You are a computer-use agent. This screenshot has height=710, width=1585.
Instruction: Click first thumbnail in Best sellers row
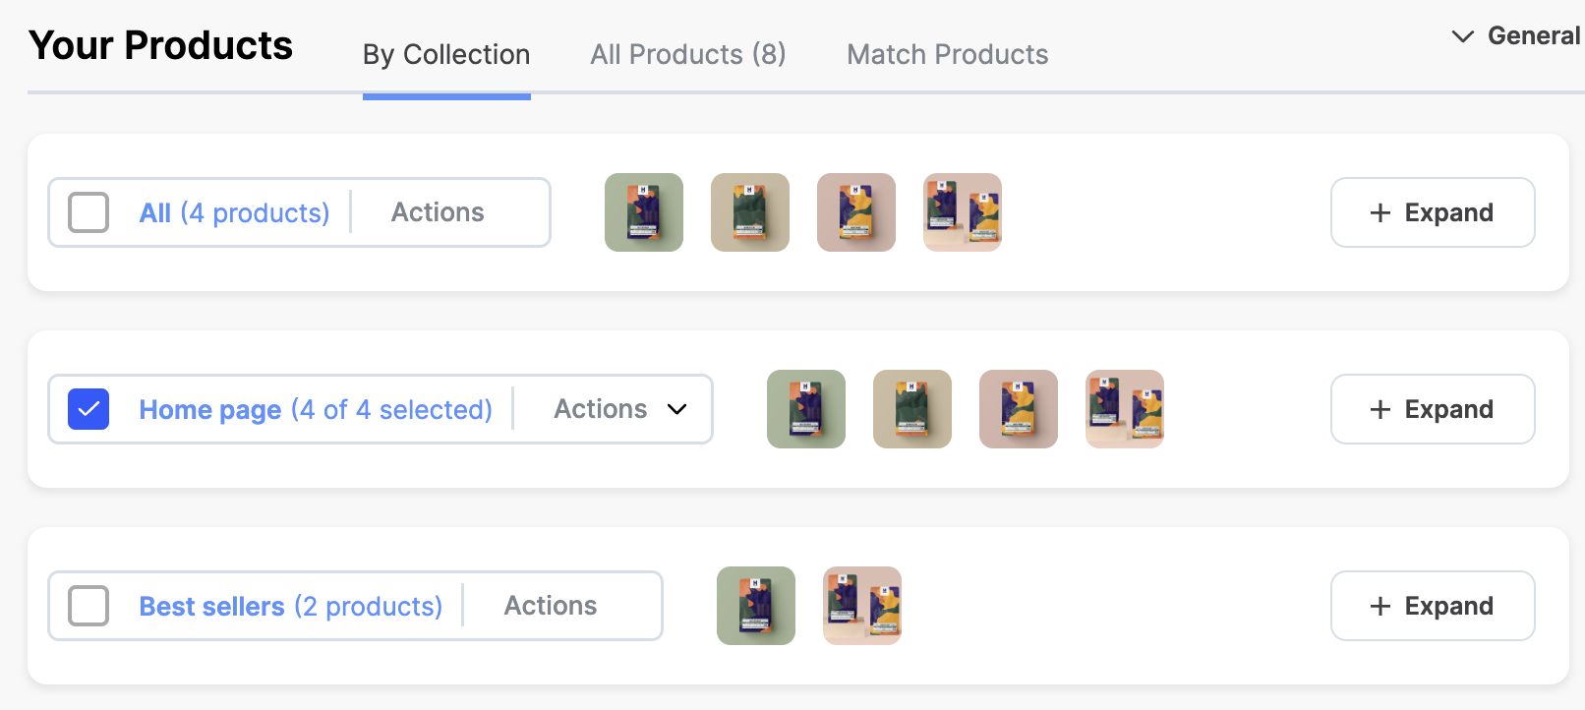coord(756,606)
